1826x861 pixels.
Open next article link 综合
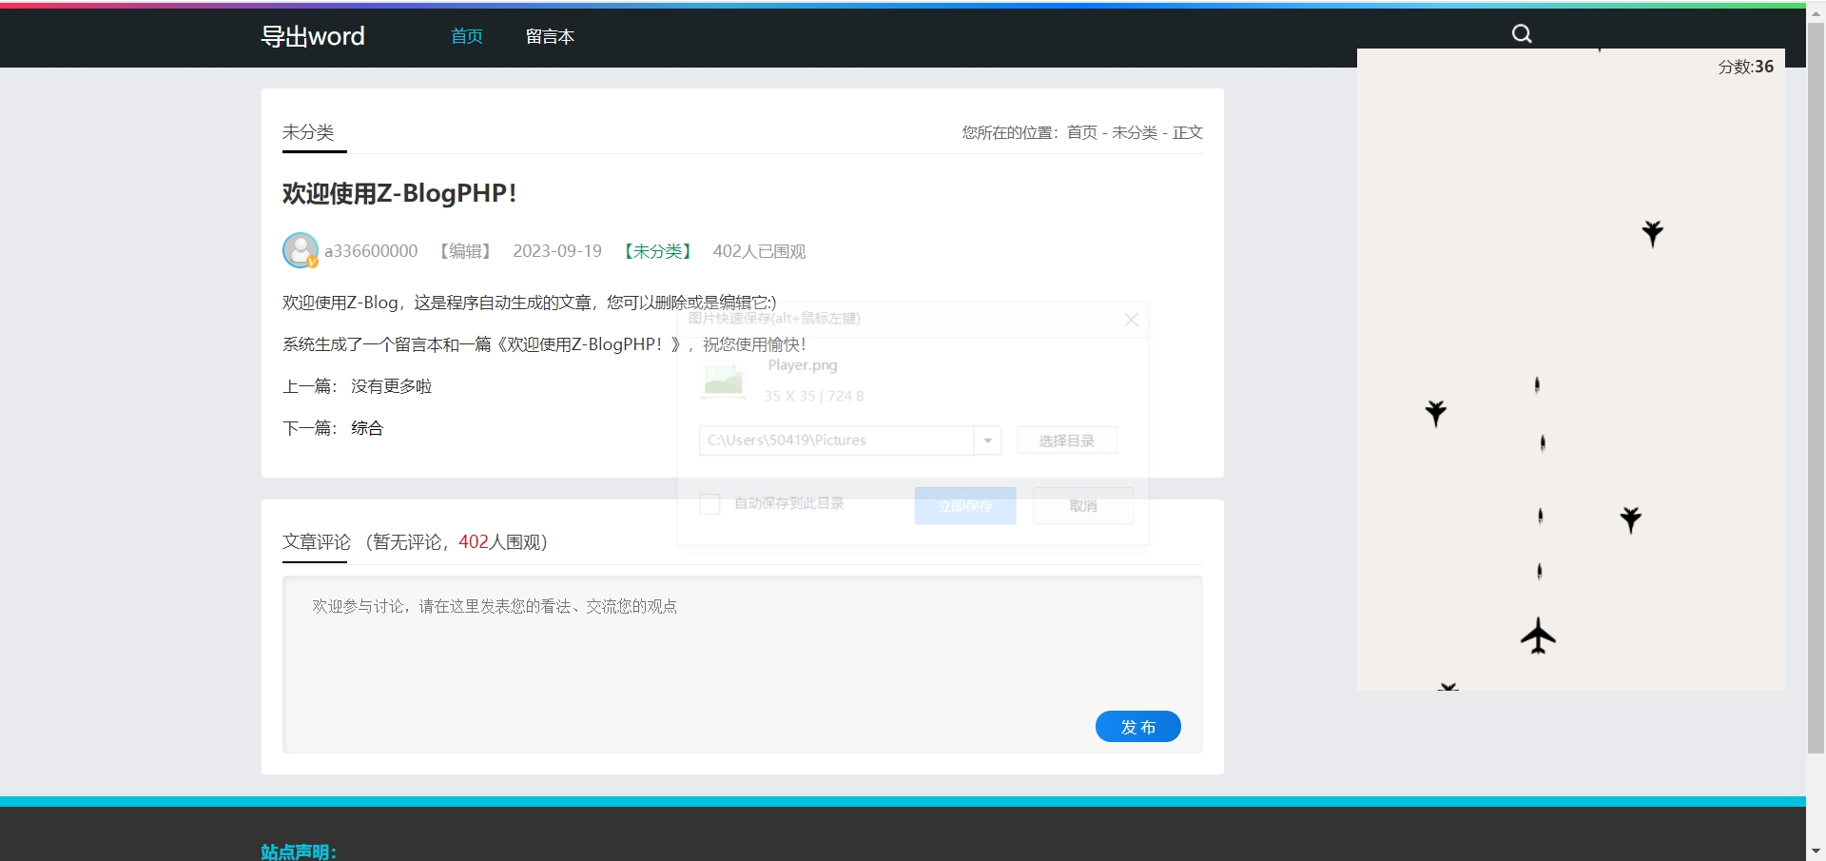click(367, 428)
